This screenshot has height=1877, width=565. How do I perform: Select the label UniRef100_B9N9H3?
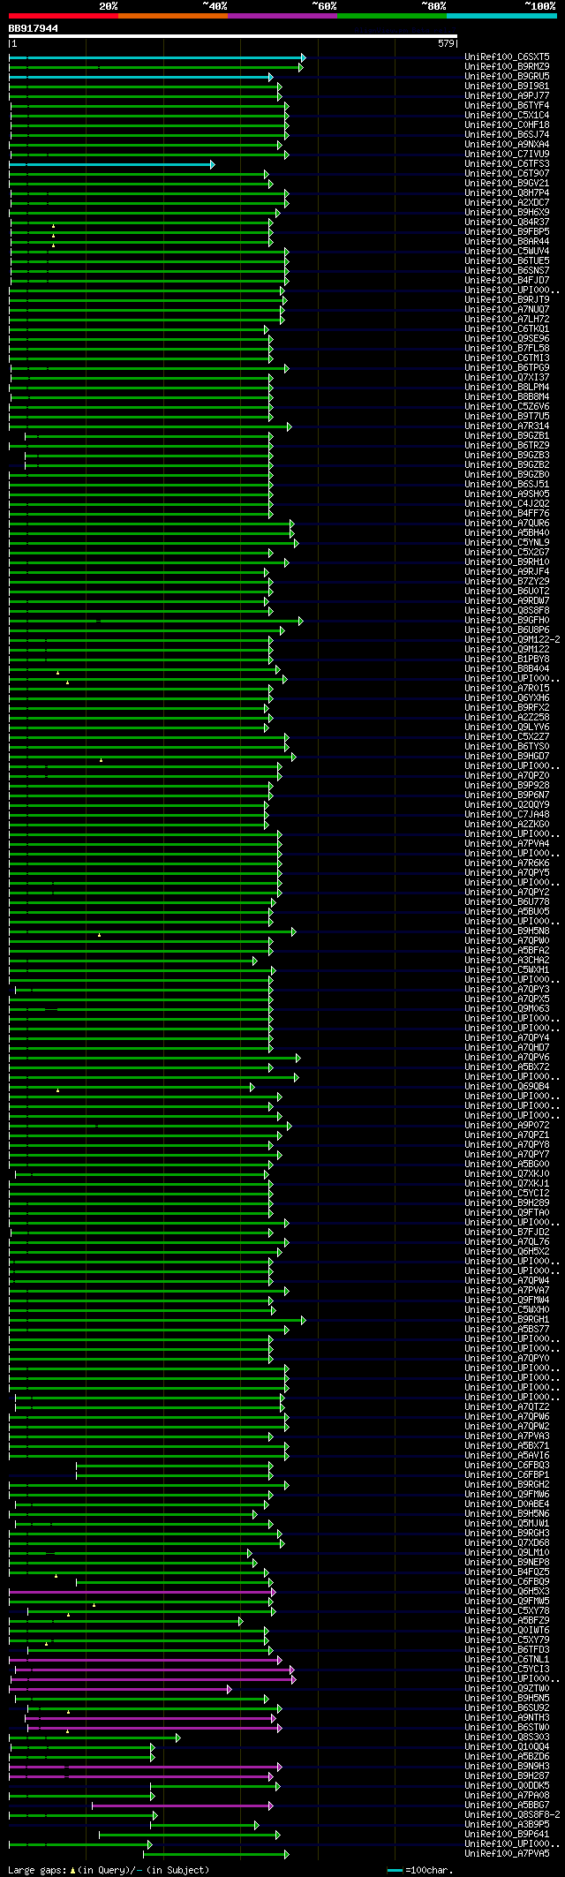(507, 1766)
